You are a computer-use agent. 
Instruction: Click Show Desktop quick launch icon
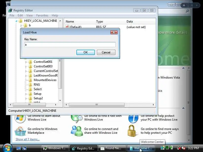coord(18,148)
